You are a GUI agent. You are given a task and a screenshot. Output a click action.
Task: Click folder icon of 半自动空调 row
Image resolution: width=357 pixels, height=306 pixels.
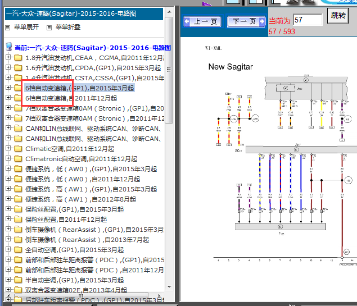coord(18,280)
